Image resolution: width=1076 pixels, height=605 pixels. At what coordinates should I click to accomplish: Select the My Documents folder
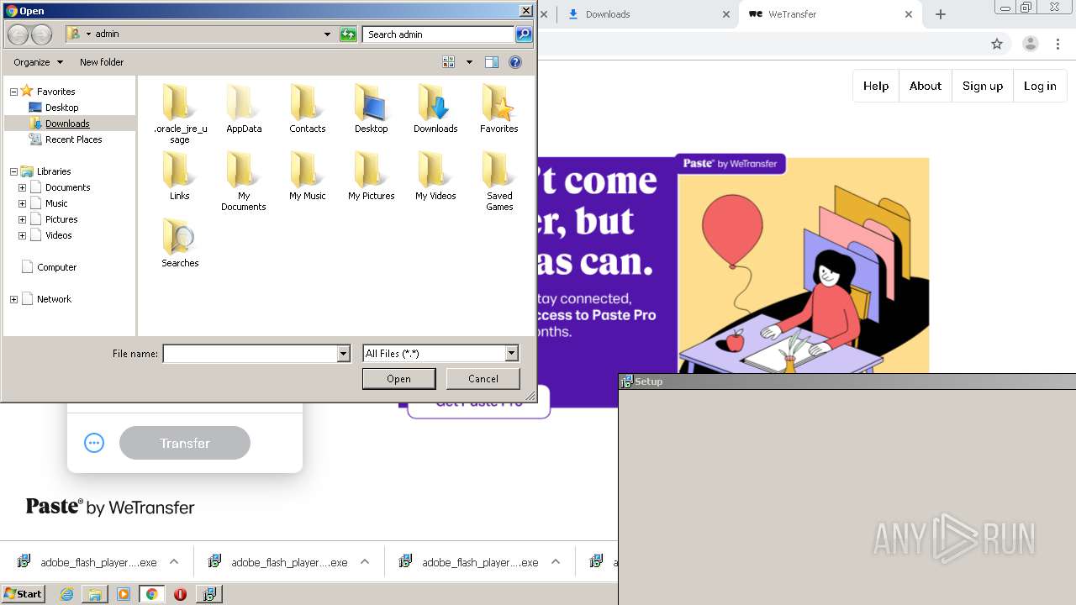click(x=244, y=181)
